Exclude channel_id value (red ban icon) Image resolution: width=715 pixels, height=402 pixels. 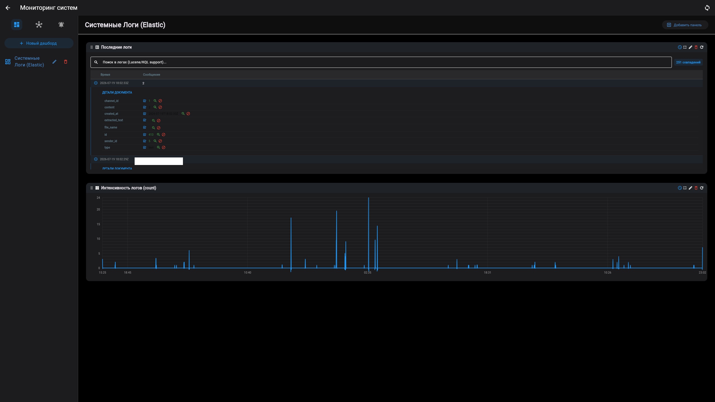[160, 101]
